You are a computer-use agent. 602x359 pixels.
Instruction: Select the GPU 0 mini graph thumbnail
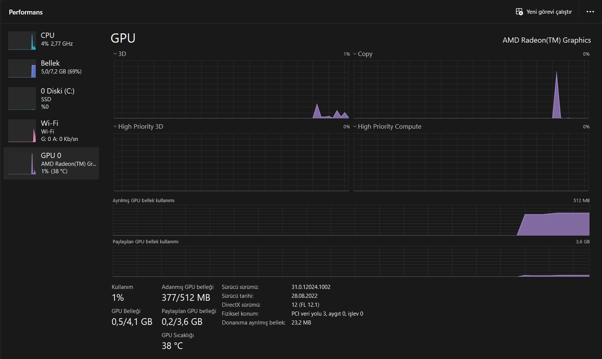[x=22, y=163]
